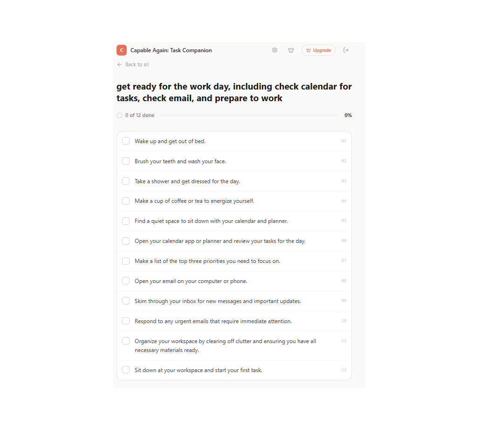Sign out using the exit icon

(x=346, y=50)
